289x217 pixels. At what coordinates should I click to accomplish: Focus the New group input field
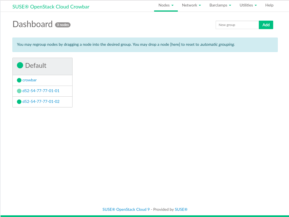[237, 25]
